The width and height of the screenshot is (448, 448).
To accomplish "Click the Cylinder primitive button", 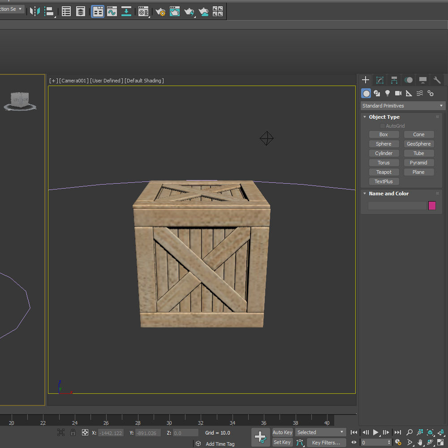I will pyautogui.click(x=384, y=153).
